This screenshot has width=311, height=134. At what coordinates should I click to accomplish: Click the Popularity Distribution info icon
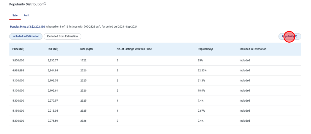(45, 4)
